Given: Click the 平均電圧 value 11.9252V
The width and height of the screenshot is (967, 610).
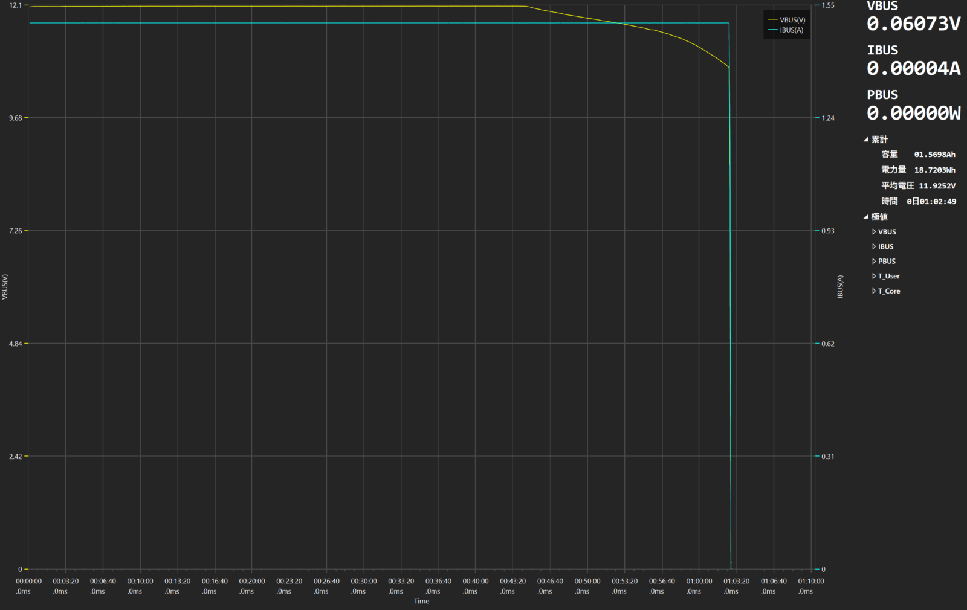Looking at the screenshot, I should tap(937, 186).
